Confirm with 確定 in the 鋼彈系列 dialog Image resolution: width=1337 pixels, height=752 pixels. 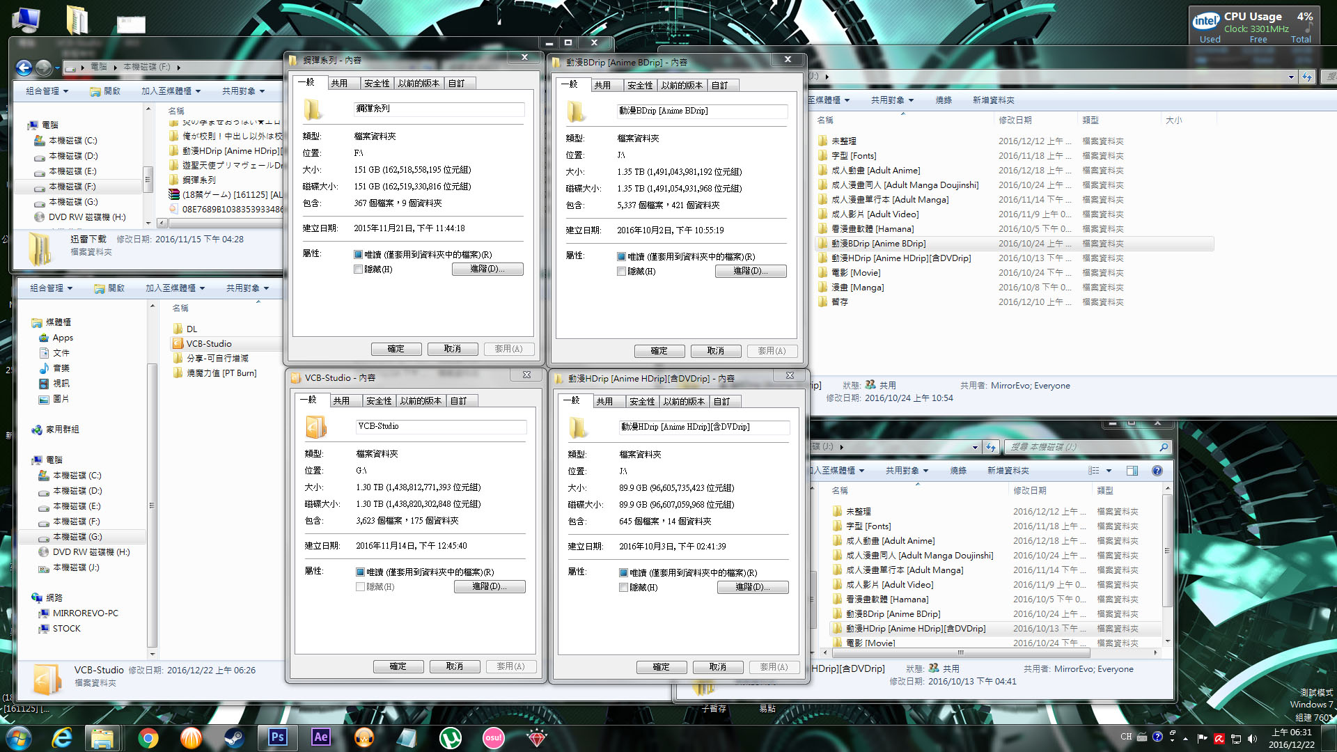tap(396, 349)
